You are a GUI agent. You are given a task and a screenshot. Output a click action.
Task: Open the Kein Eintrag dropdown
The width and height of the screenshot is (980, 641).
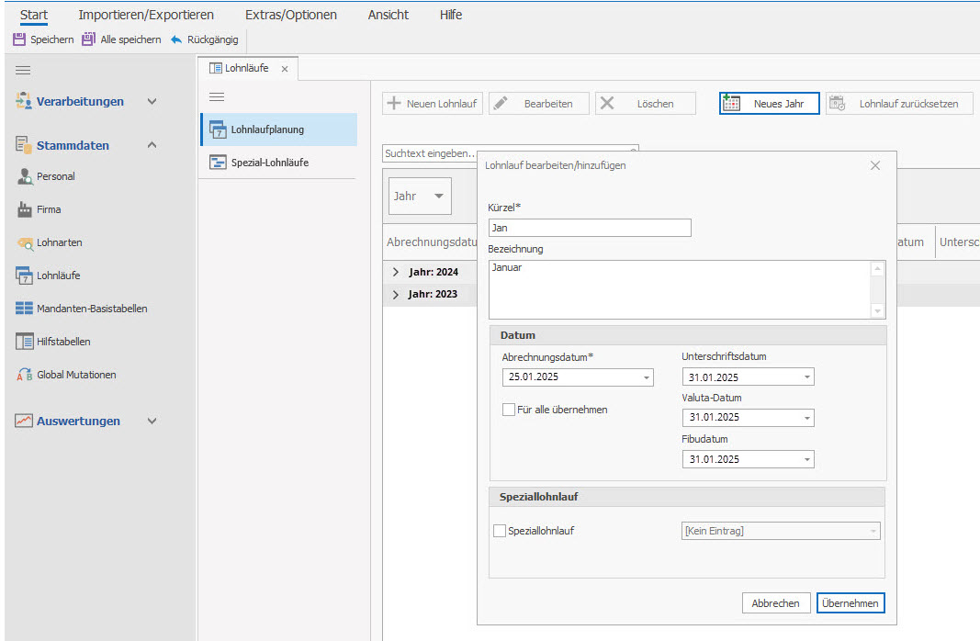click(x=873, y=531)
